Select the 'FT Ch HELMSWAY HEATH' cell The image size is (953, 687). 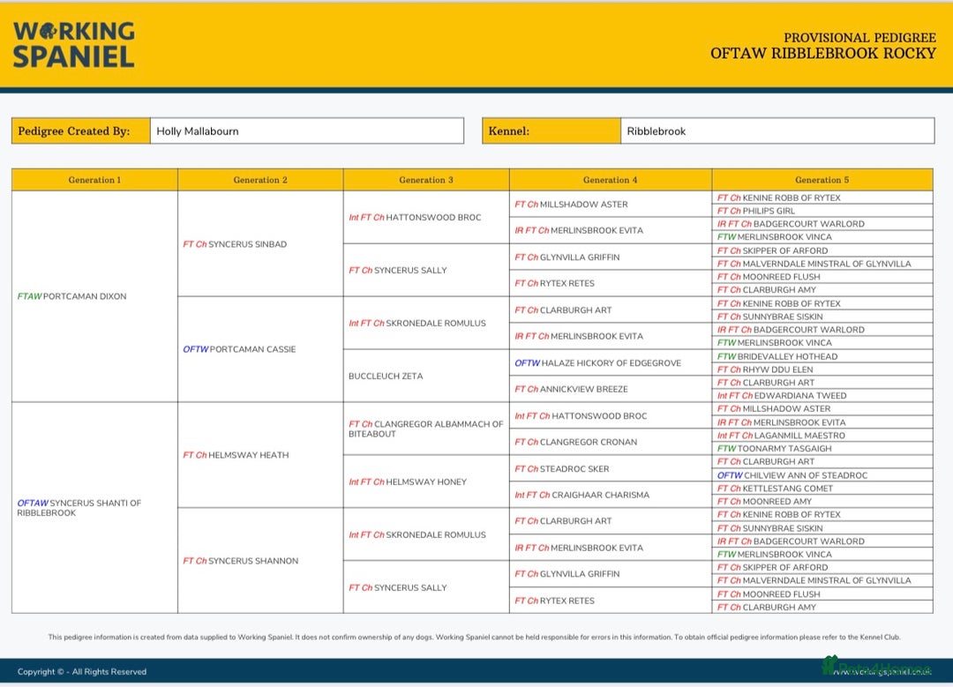[x=260, y=455]
